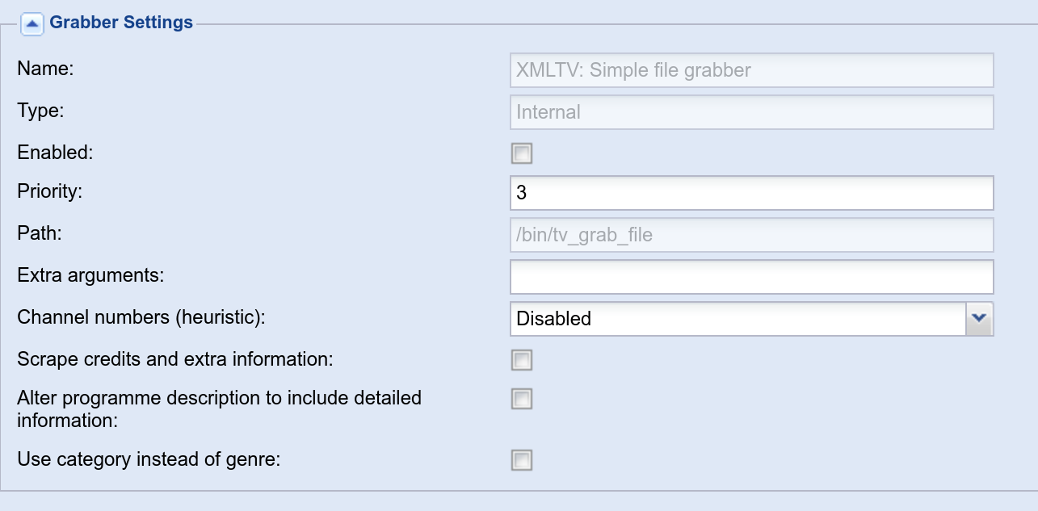Click the Grabber Settings heading text
This screenshot has width=1038, height=511.
pos(121,23)
